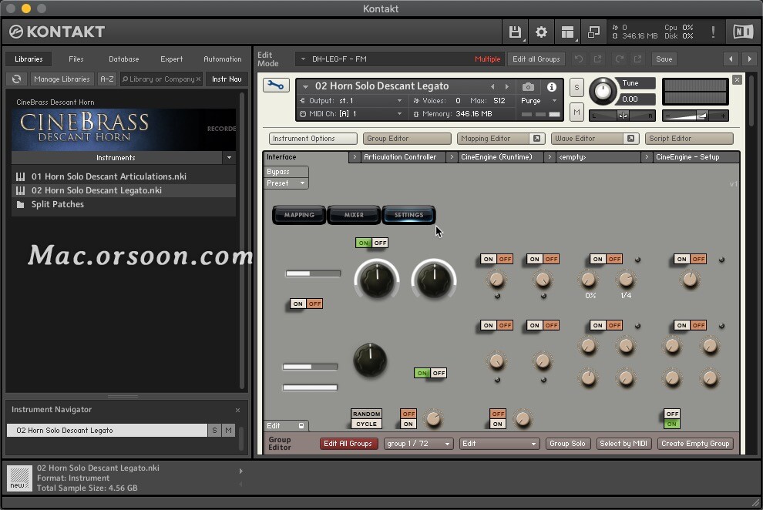Close the Instrument Navigator pane
This screenshot has width=763, height=510.
(x=237, y=410)
